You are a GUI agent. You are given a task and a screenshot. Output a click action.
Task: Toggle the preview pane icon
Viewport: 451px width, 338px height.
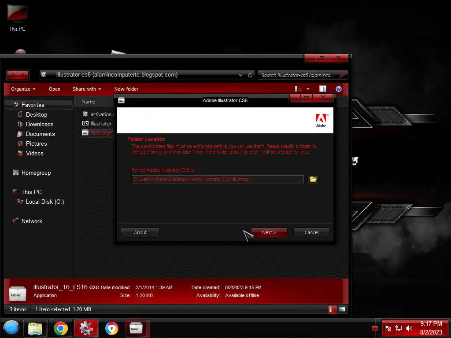323,89
